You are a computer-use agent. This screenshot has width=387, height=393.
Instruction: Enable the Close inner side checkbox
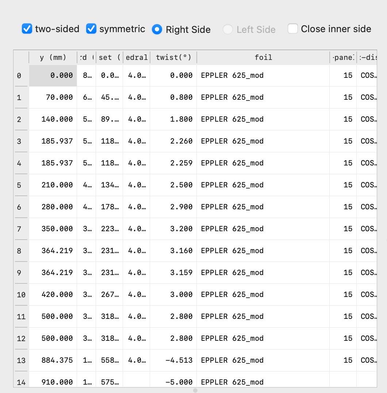click(293, 29)
